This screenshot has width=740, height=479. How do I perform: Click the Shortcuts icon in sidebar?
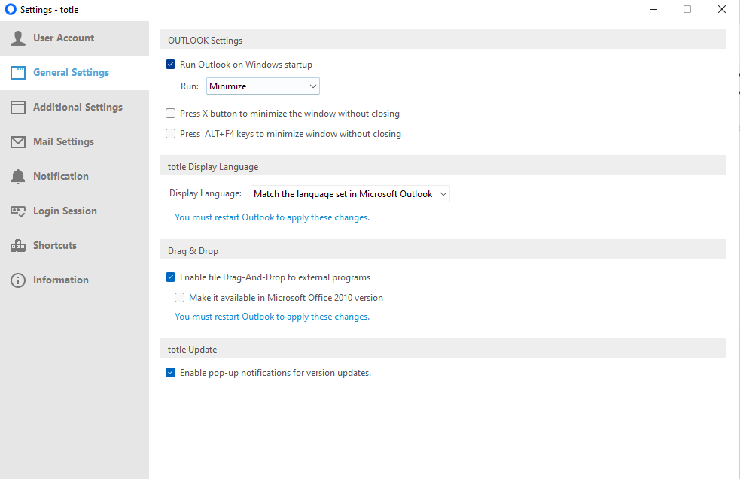click(18, 246)
